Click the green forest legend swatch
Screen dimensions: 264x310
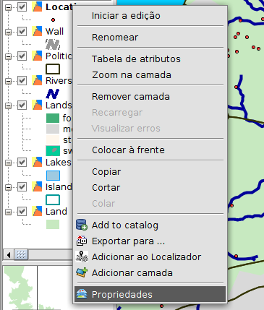[53, 118]
